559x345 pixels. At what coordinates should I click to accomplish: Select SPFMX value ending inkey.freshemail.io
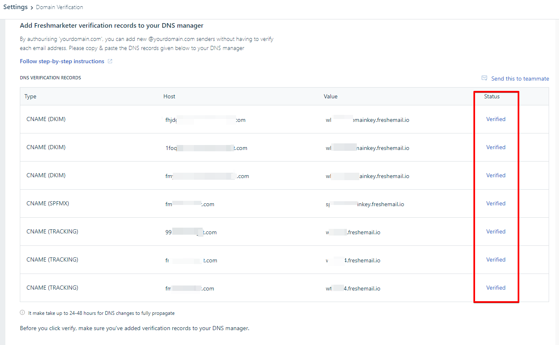[x=365, y=204]
